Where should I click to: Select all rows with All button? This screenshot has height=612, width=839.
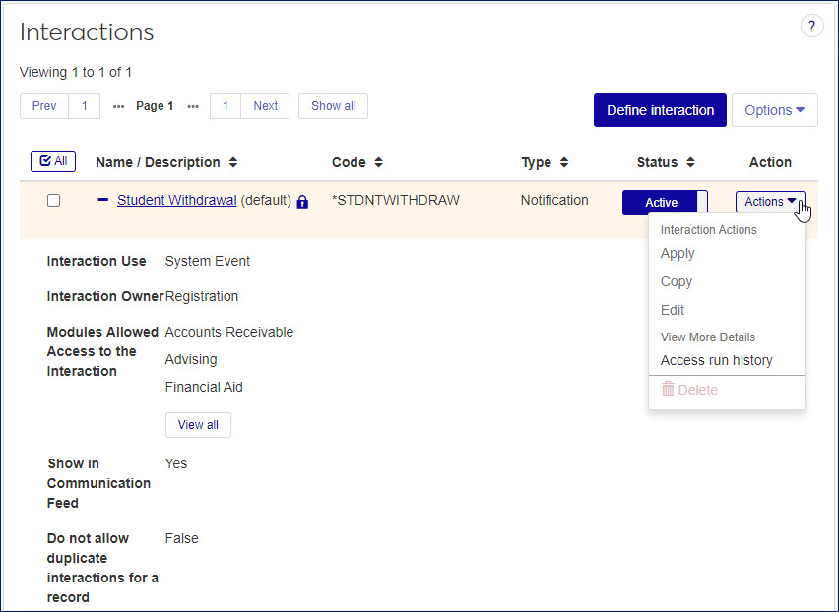[53, 161]
